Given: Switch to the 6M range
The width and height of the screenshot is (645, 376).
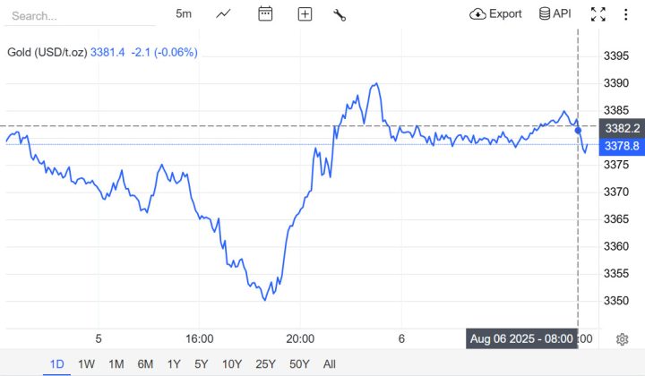Looking at the screenshot, I should (x=144, y=363).
